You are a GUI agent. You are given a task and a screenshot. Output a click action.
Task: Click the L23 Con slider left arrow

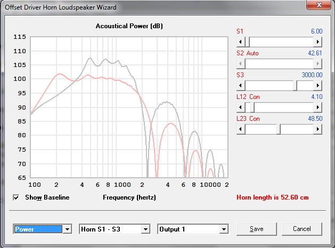point(241,129)
